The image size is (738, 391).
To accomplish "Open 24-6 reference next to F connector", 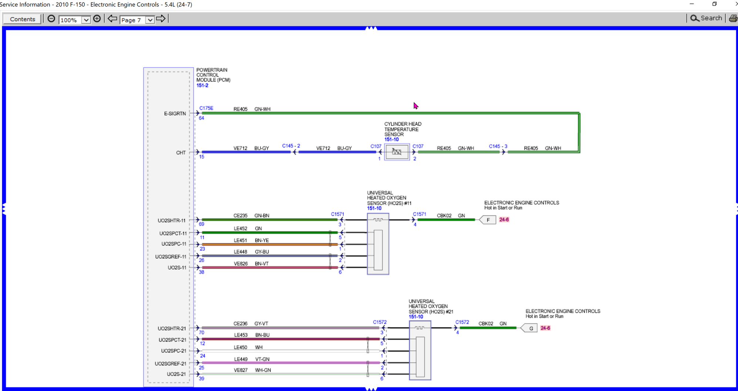I will coord(504,220).
